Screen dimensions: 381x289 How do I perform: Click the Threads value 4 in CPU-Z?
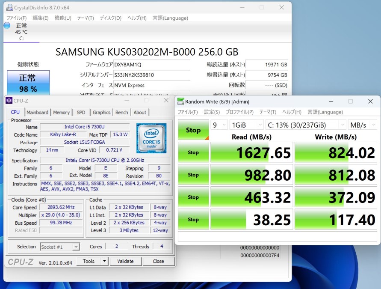click(x=162, y=247)
